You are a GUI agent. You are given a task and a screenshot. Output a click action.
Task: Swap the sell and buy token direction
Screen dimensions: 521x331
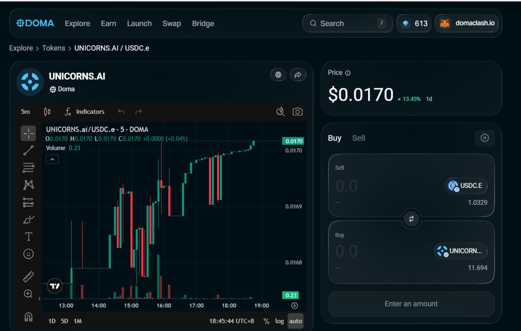411,219
